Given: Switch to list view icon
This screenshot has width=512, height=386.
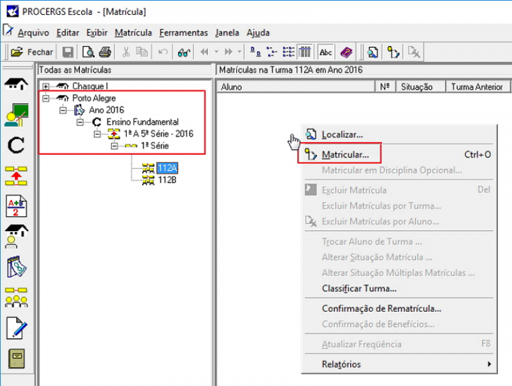Looking at the screenshot, I should coord(289,52).
